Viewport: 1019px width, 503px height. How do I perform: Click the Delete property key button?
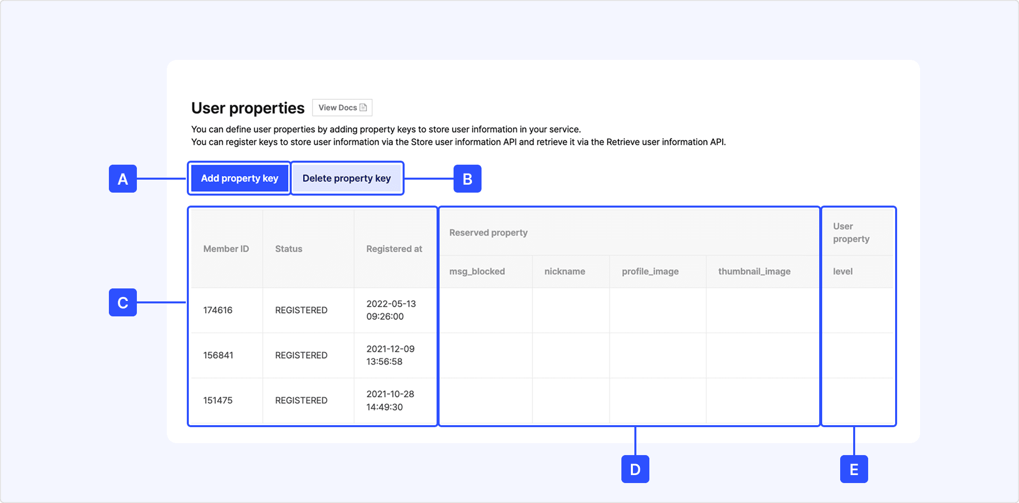coord(347,178)
